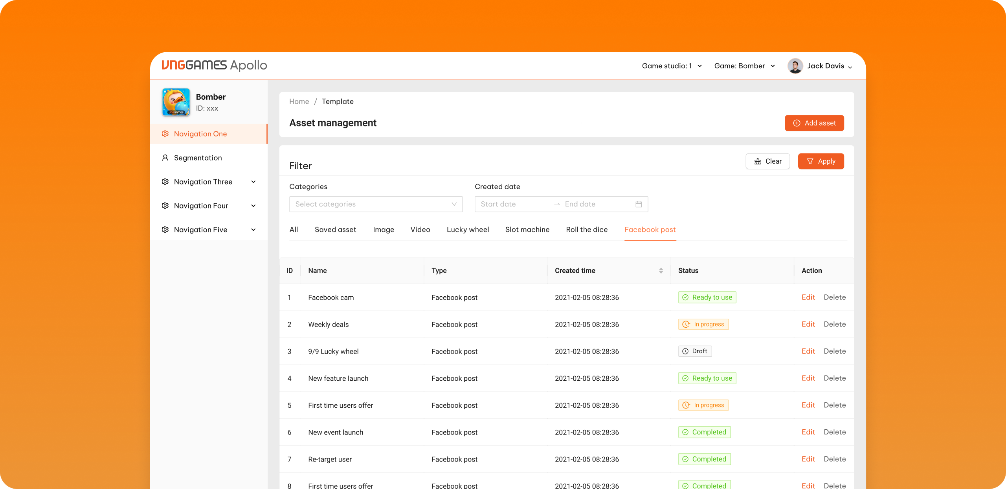
Task: Click the Navigation One gear icon
Action: [165, 134]
